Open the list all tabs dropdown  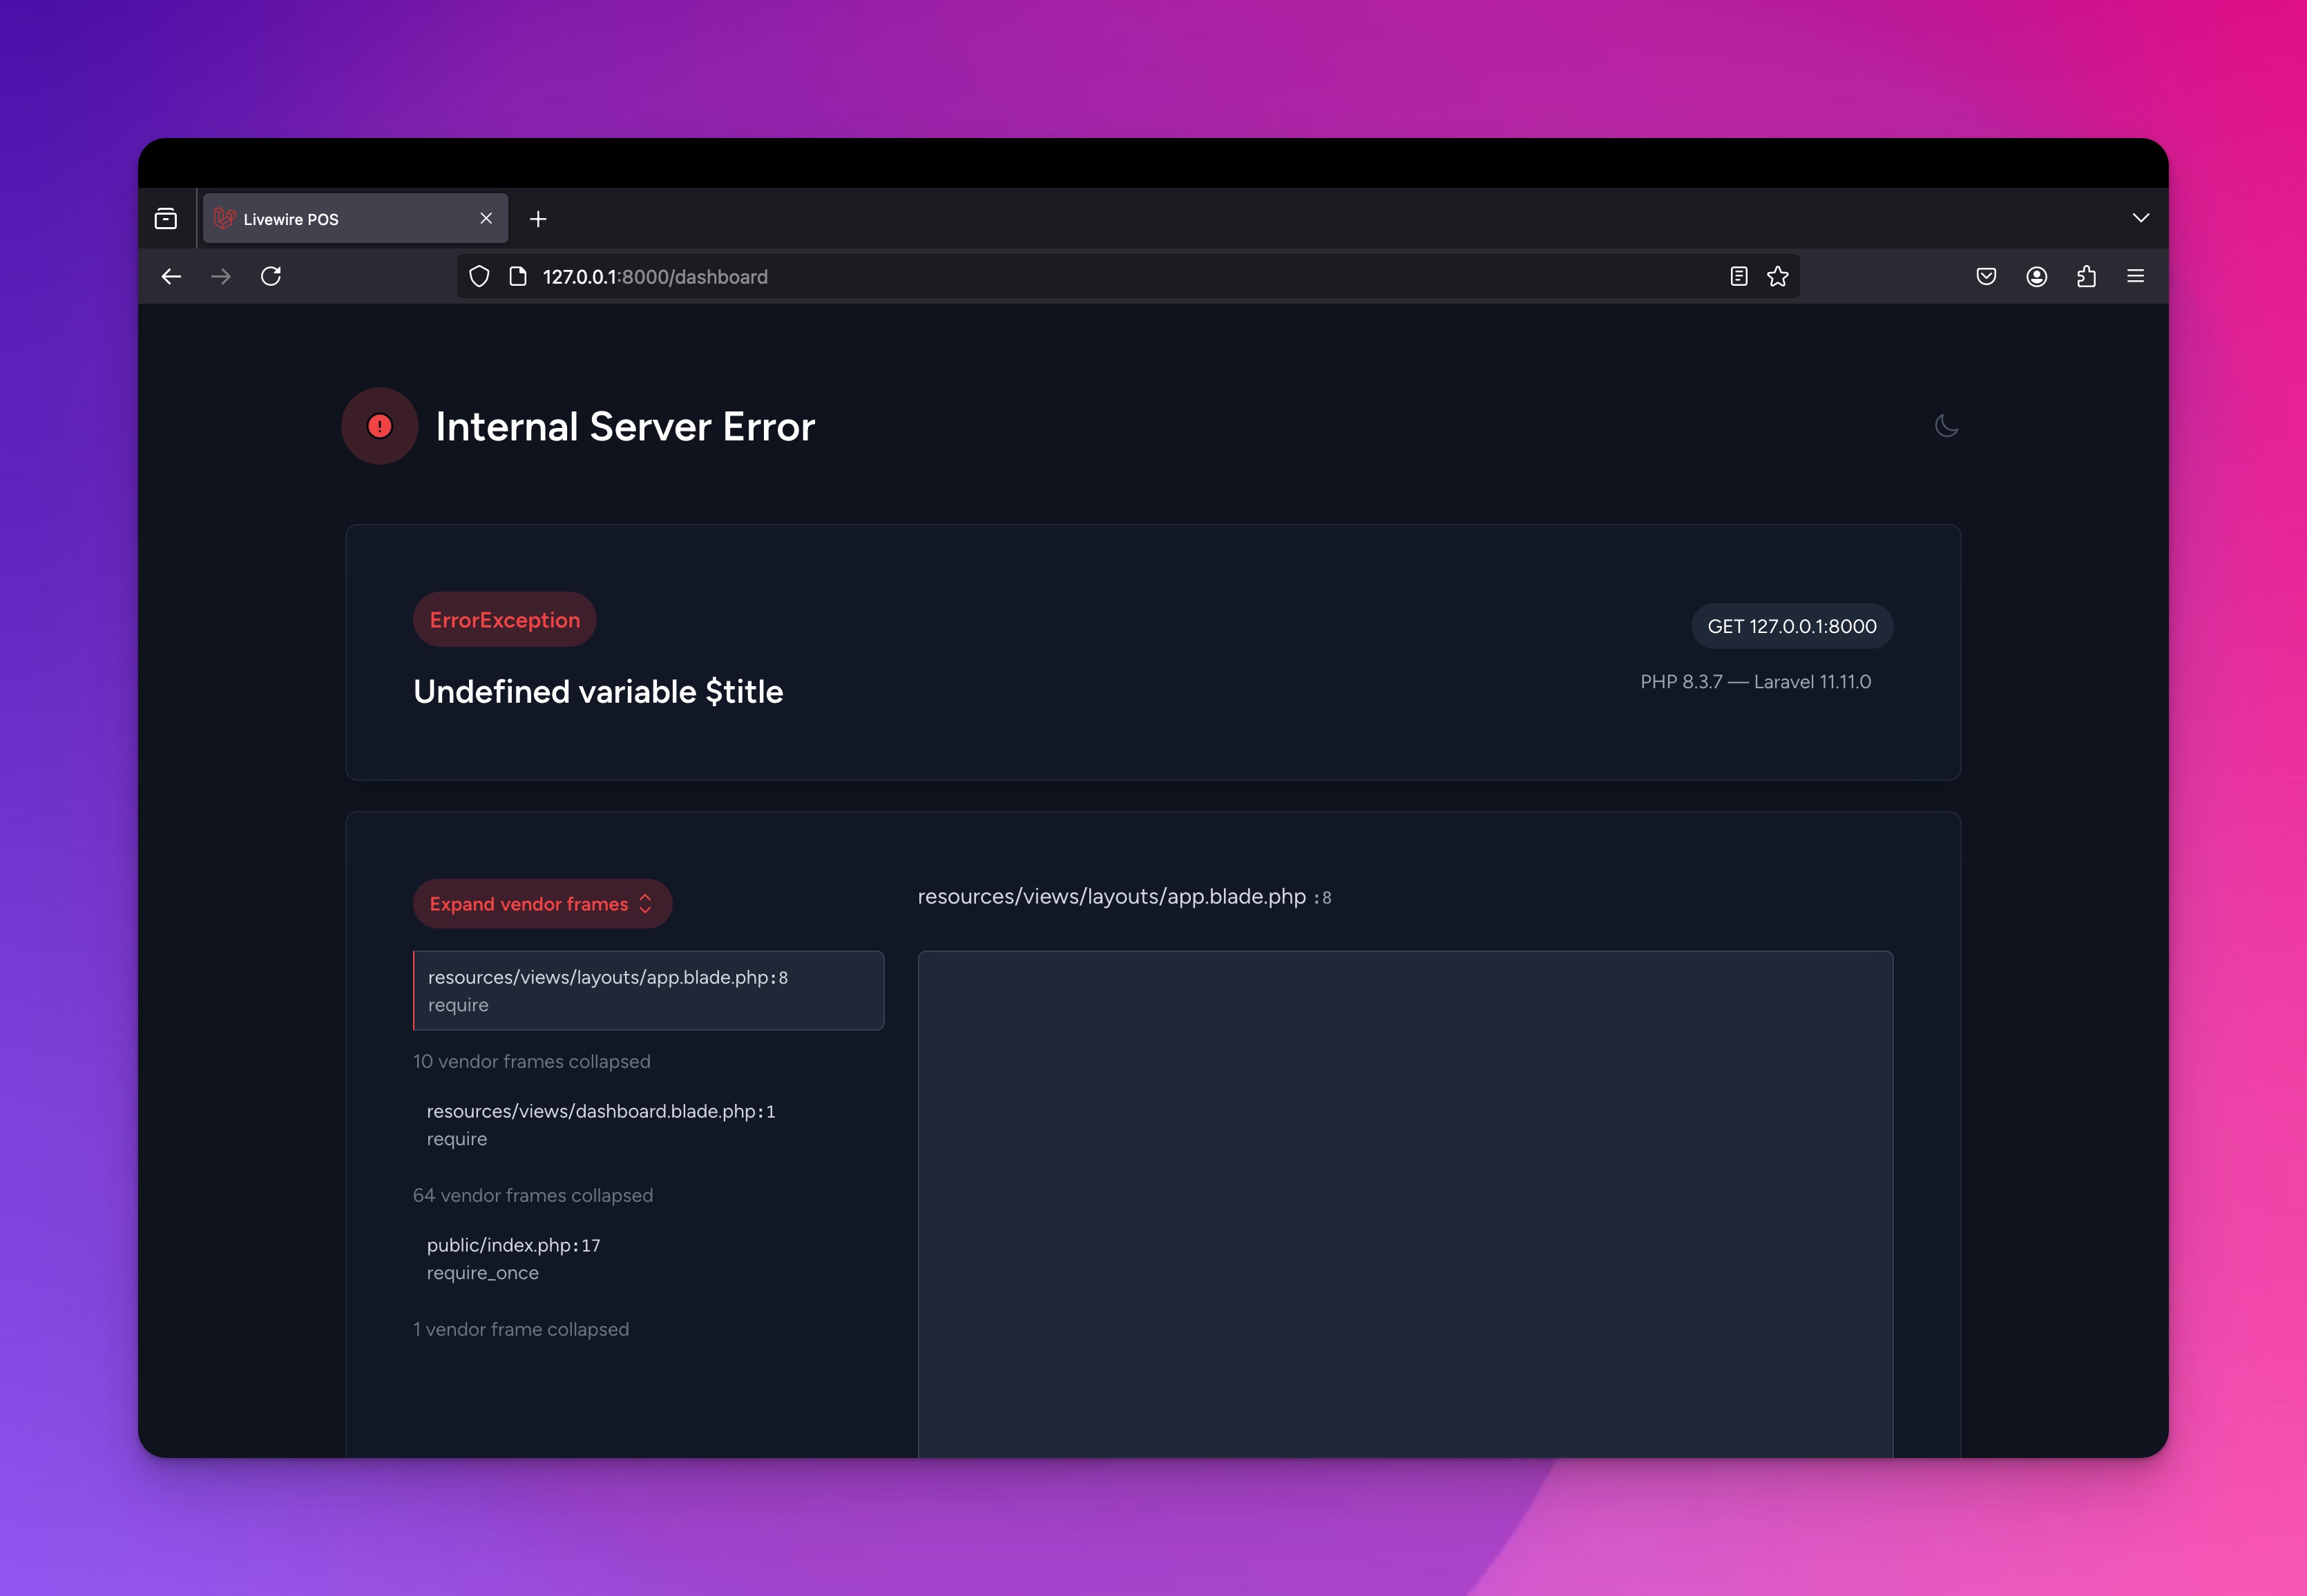click(2140, 218)
